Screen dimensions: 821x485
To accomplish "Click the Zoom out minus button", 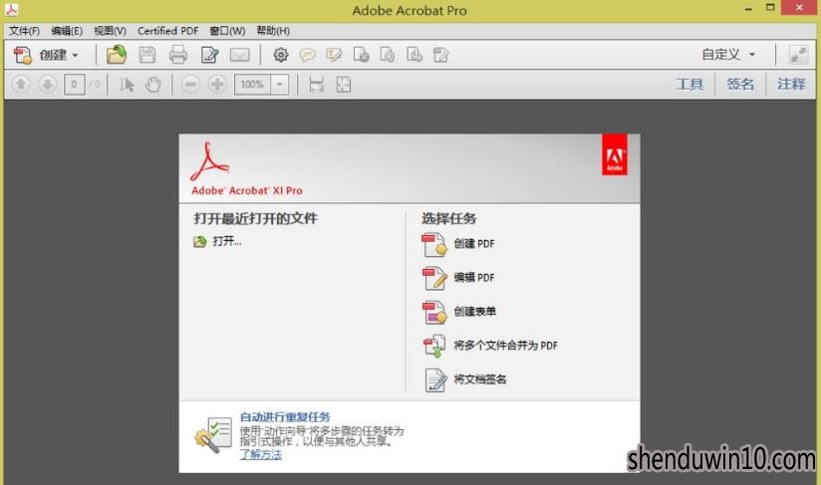I will (190, 85).
